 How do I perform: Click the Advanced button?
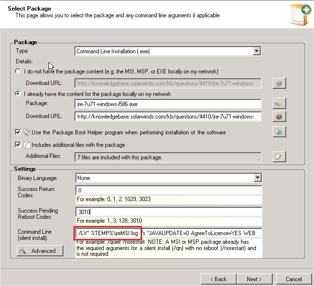coord(40,251)
